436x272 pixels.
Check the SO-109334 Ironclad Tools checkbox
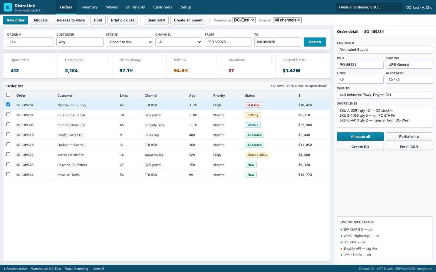point(8,174)
